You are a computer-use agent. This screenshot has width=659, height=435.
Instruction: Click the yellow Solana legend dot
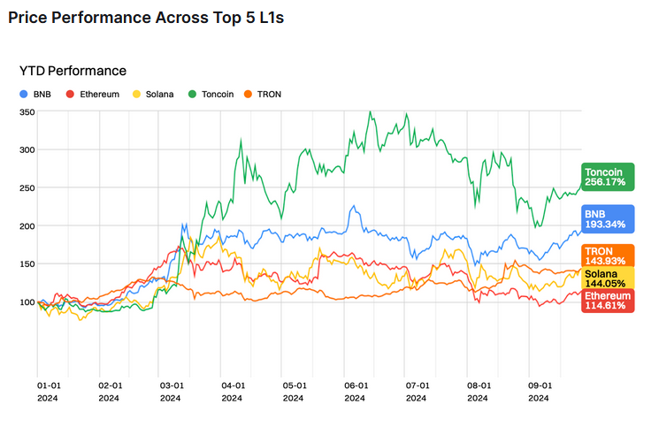136,94
